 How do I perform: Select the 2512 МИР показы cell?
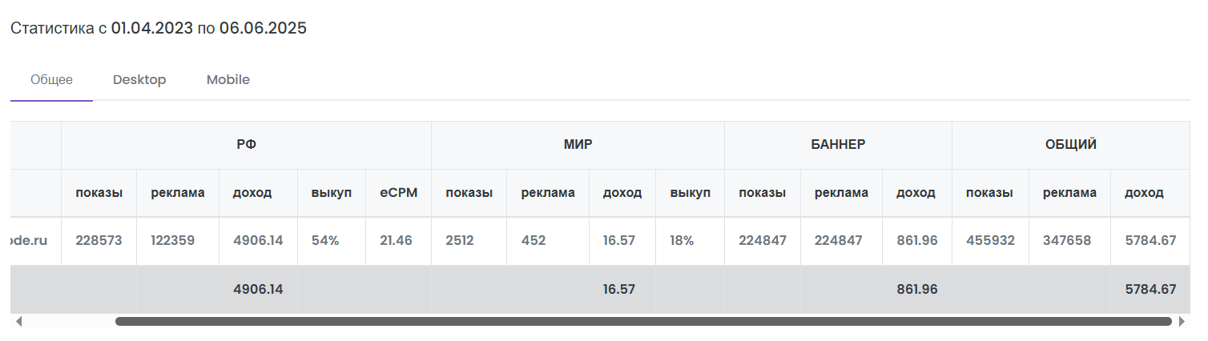pos(461,240)
